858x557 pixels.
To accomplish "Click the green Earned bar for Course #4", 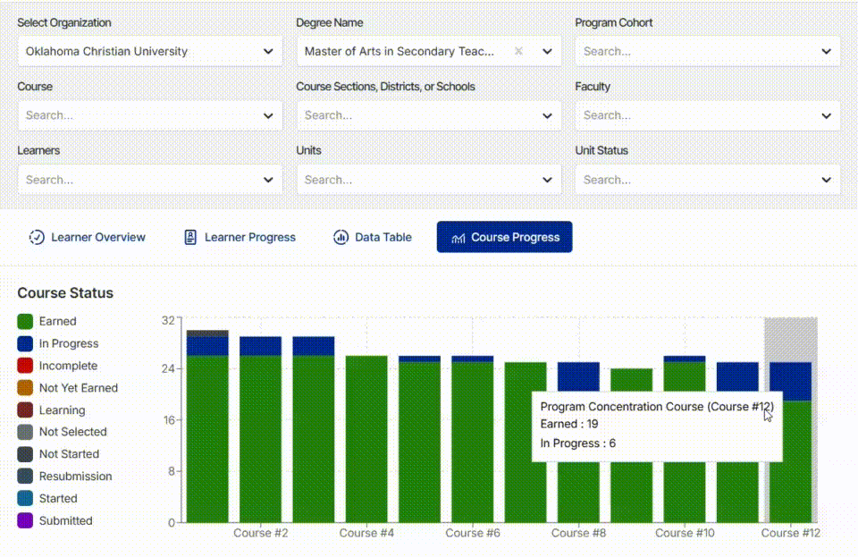I will [x=366, y=439].
